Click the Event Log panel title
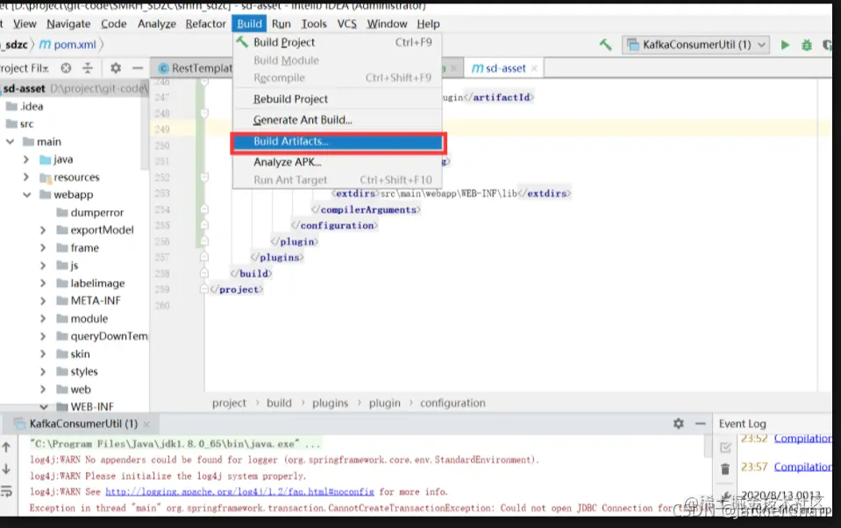The height and width of the screenshot is (528, 841). click(742, 424)
